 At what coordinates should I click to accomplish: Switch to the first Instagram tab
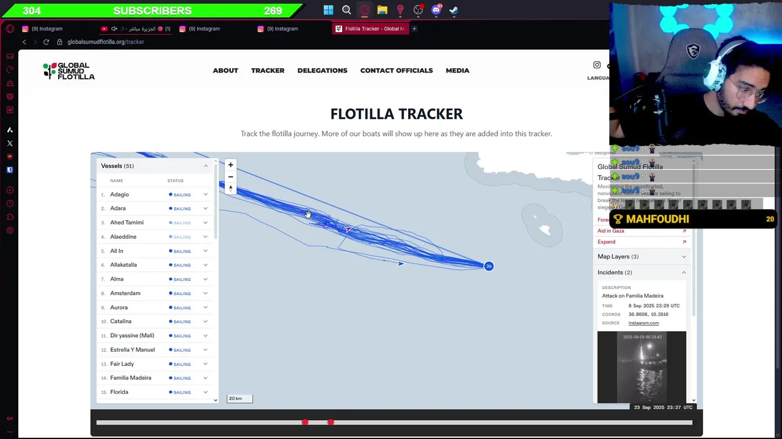pos(47,29)
